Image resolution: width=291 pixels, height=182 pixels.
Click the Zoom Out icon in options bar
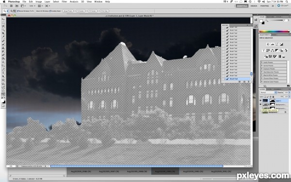pos(14,11)
